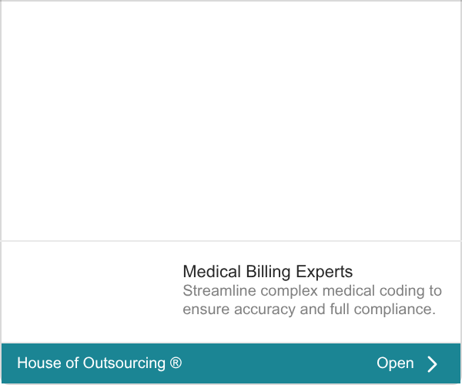
Task: Click the Medical Billing Experts headline
Action: 267,272
